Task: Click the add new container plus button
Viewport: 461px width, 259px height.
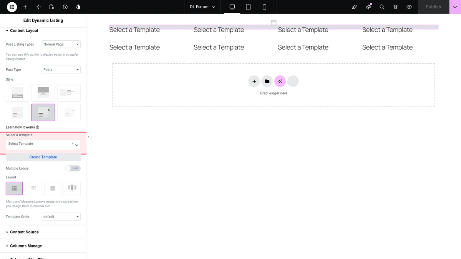Action: (x=254, y=81)
